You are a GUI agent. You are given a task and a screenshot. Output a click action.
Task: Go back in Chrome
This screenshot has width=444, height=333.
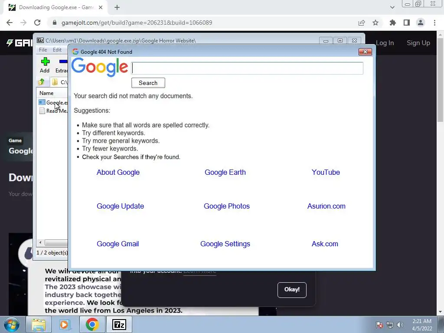(10, 23)
